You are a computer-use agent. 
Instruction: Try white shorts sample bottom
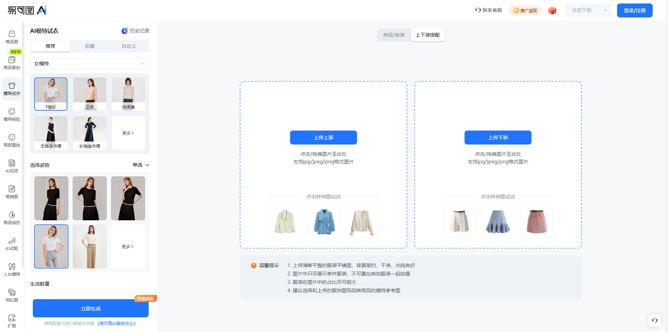click(460, 222)
